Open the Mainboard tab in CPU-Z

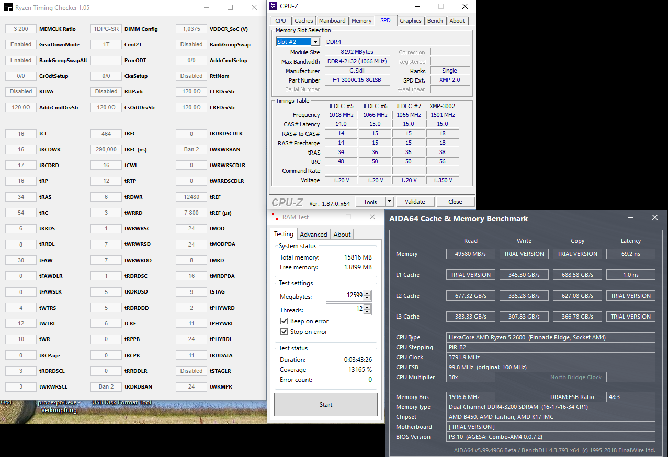(332, 21)
